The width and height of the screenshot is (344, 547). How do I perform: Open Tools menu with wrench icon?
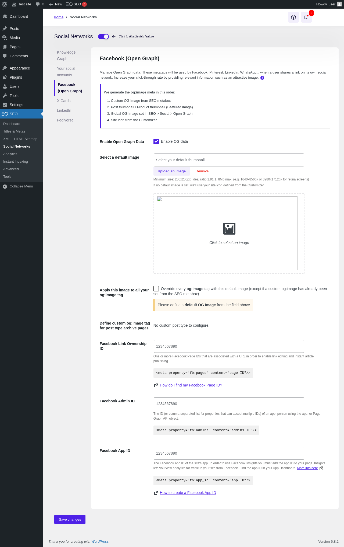point(21,96)
